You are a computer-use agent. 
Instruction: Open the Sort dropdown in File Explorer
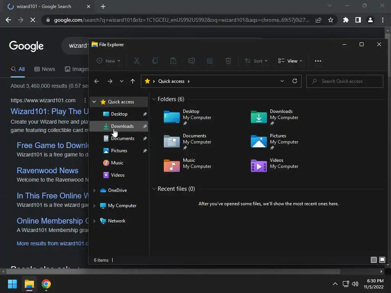(x=256, y=61)
